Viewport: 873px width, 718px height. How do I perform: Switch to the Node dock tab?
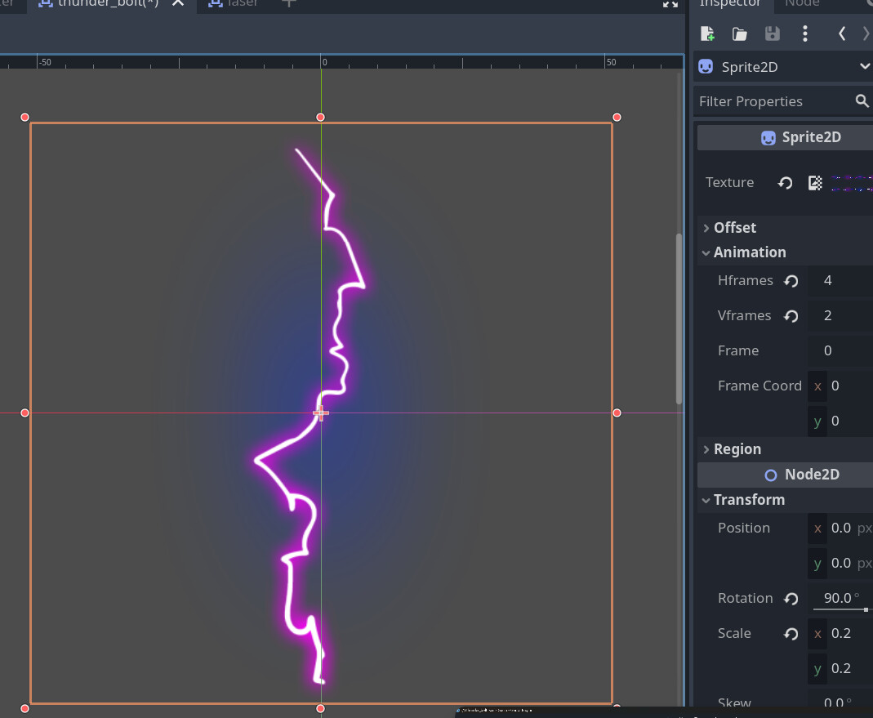pos(802,4)
